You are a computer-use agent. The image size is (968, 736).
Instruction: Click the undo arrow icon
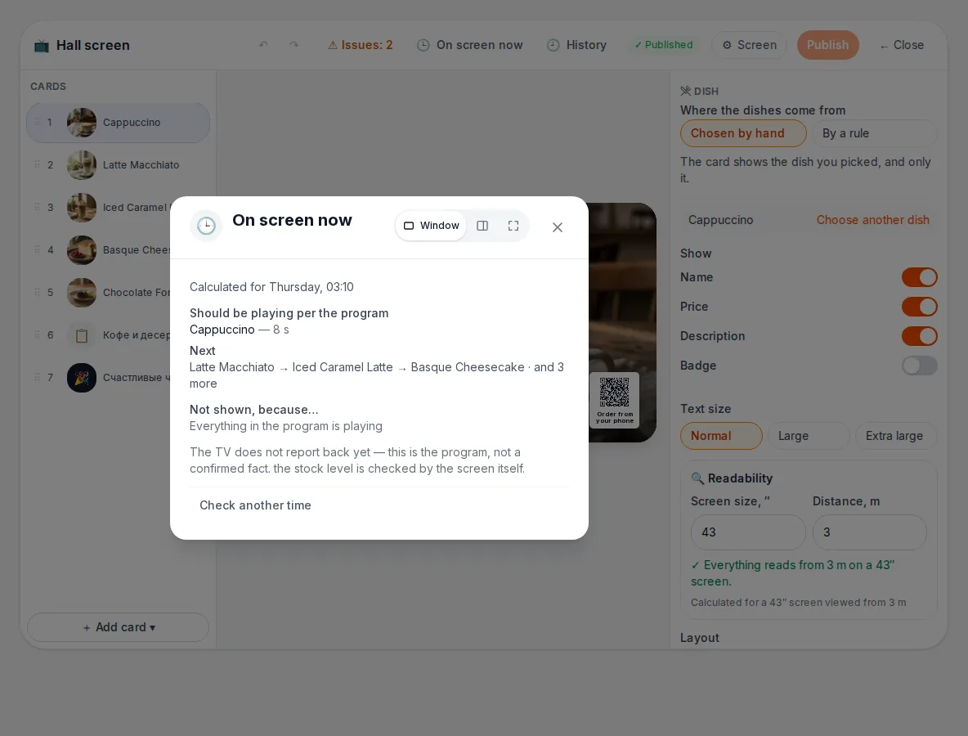click(263, 44)
